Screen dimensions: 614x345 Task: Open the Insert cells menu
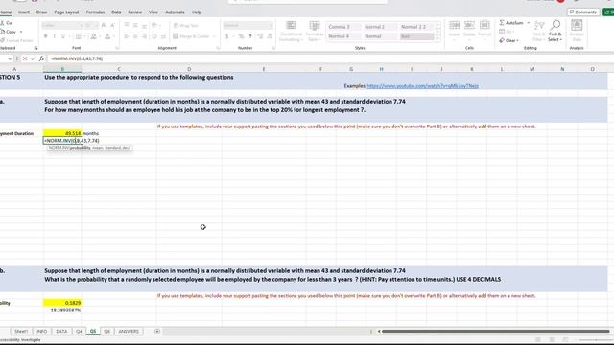click(x=454, y=30)
